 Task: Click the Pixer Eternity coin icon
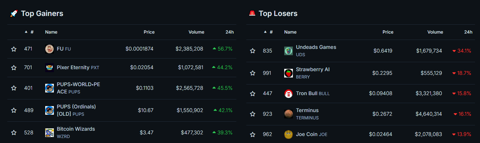tap(50, 68)
